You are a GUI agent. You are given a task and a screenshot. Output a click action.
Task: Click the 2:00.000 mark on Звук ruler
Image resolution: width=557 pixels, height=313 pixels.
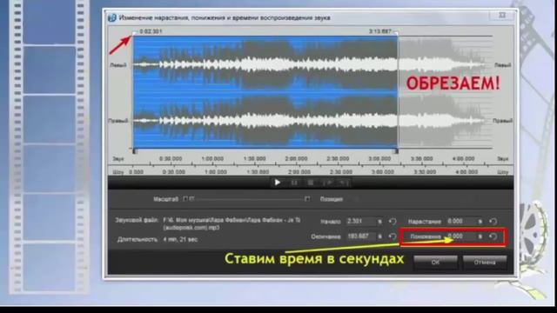(x=296, y=159)
